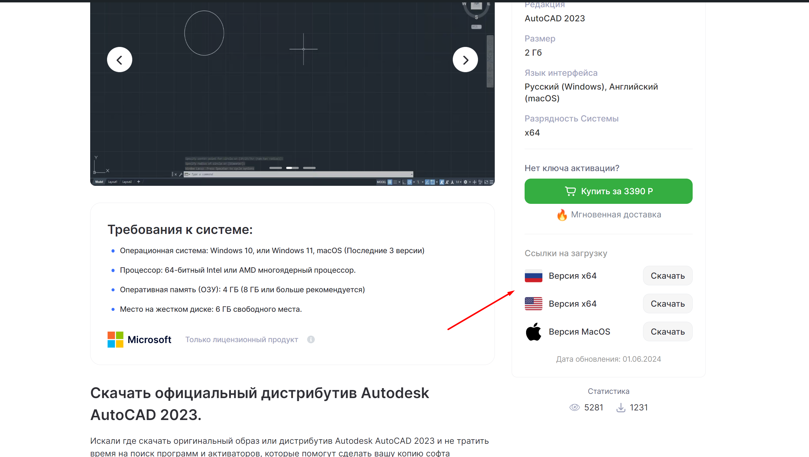Click the Apple logo for MacOS version
Screen dimensions: 809x457
(x=533, y=331)
